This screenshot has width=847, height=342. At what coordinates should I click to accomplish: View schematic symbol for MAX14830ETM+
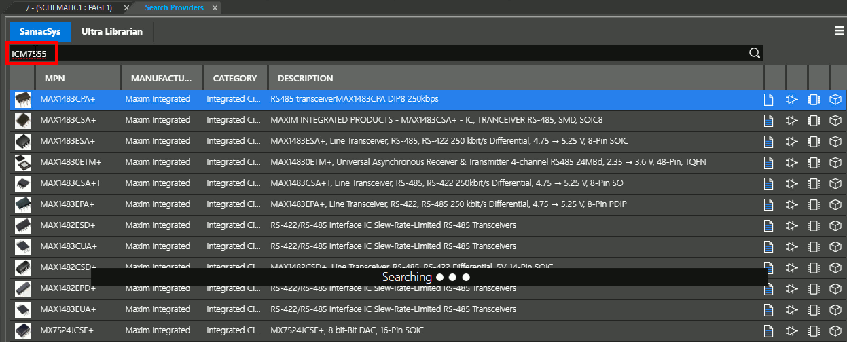[791, 163]
